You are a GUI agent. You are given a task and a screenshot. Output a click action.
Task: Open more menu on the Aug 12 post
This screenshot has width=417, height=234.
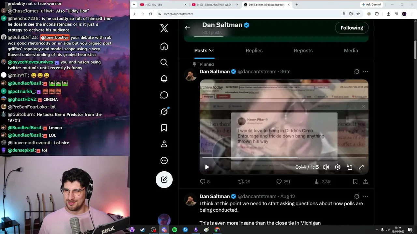[366, 196]
